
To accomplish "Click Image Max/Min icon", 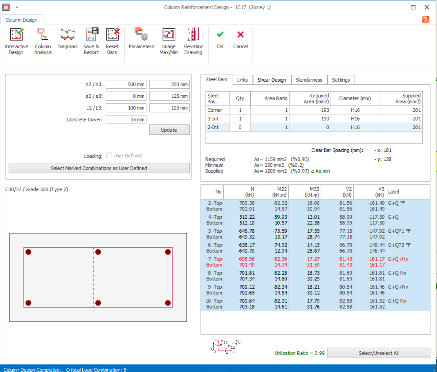I will [x=168, y=35].
